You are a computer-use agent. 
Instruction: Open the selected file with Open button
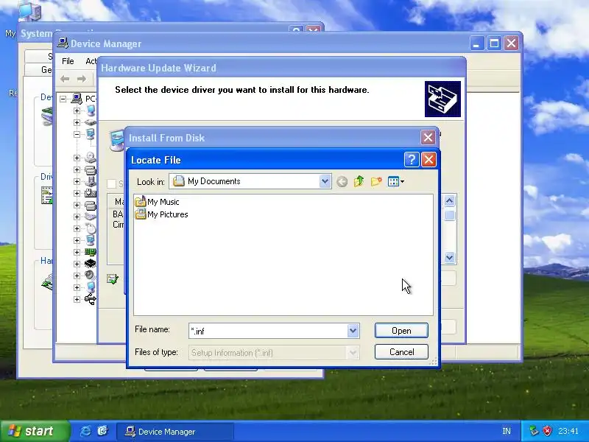tap(401, 330)
